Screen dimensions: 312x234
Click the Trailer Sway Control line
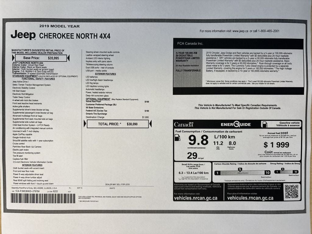coord(21,97)
